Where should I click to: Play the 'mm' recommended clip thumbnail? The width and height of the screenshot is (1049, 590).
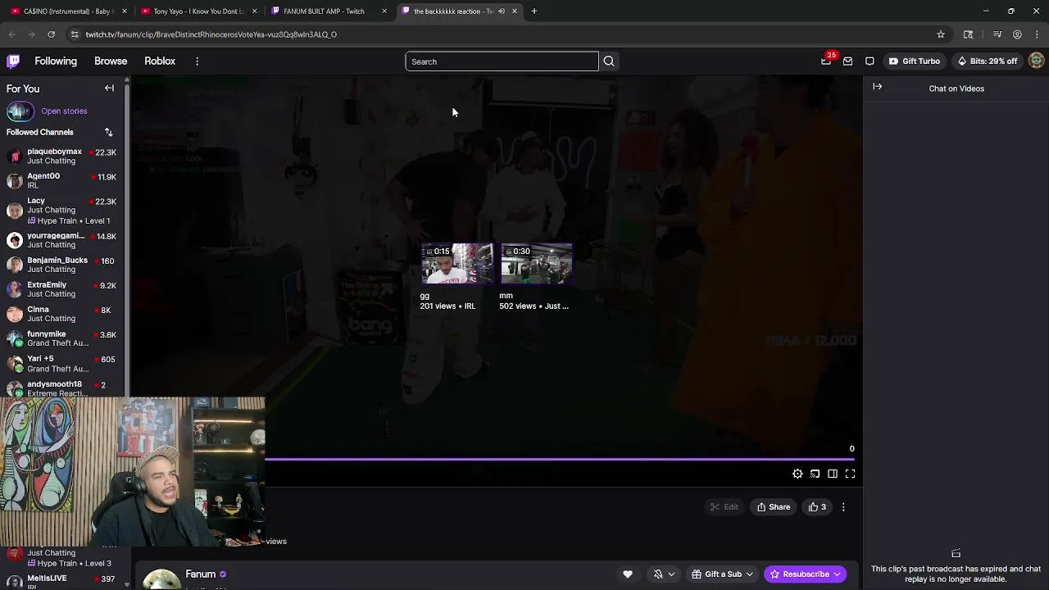536,264
